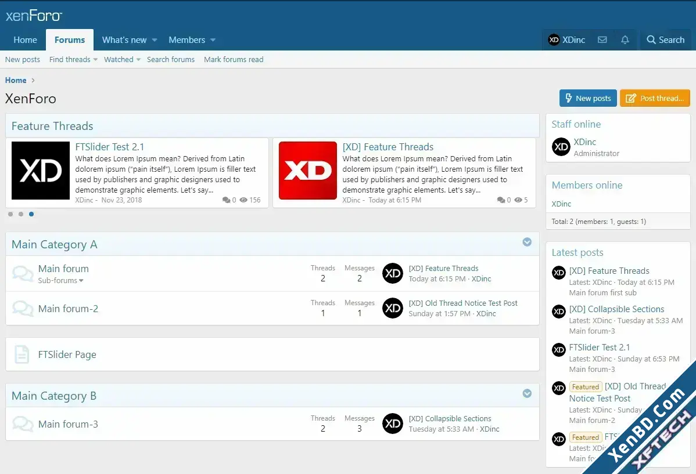The image size is (696, 474).
Task: Click the views eye icon showing 5
Action: tap(518, 200)
